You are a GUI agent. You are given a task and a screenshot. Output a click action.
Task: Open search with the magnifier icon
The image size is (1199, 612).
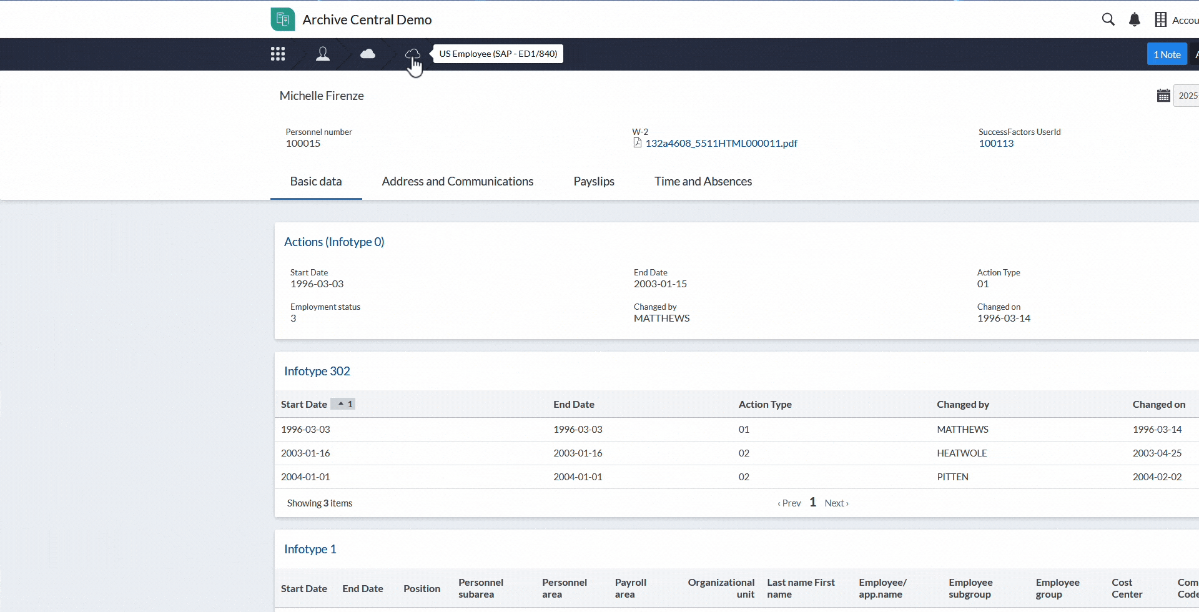coord(1108,19)
